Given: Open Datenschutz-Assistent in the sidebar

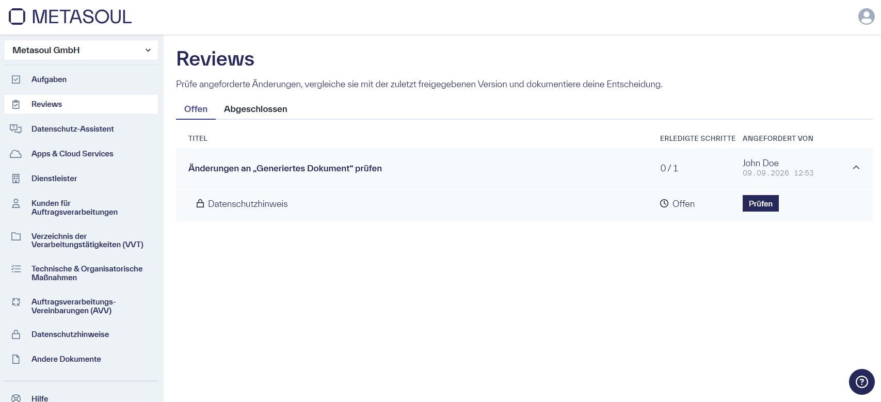Looking at the screenshot, I should click(81, 129).
